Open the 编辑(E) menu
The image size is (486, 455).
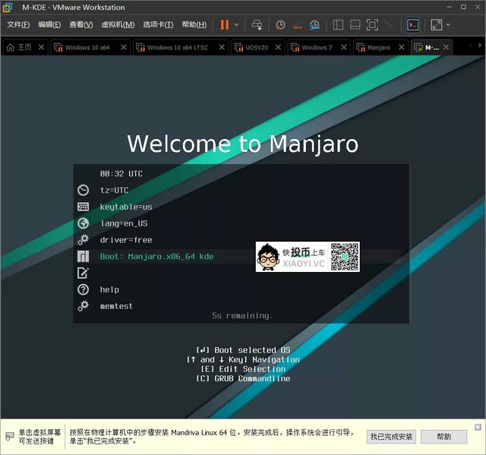[49, 24]
